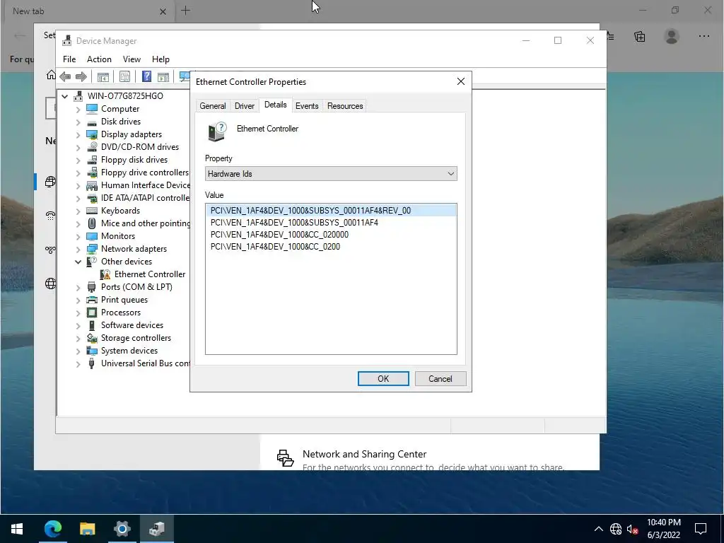The height and width of the screenshot is (543, 724).
Task: Open Edge Collections icon
Action: tap(639, 37)
